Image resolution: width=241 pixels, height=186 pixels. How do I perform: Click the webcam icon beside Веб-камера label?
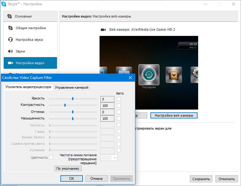(x=103, y=30)
